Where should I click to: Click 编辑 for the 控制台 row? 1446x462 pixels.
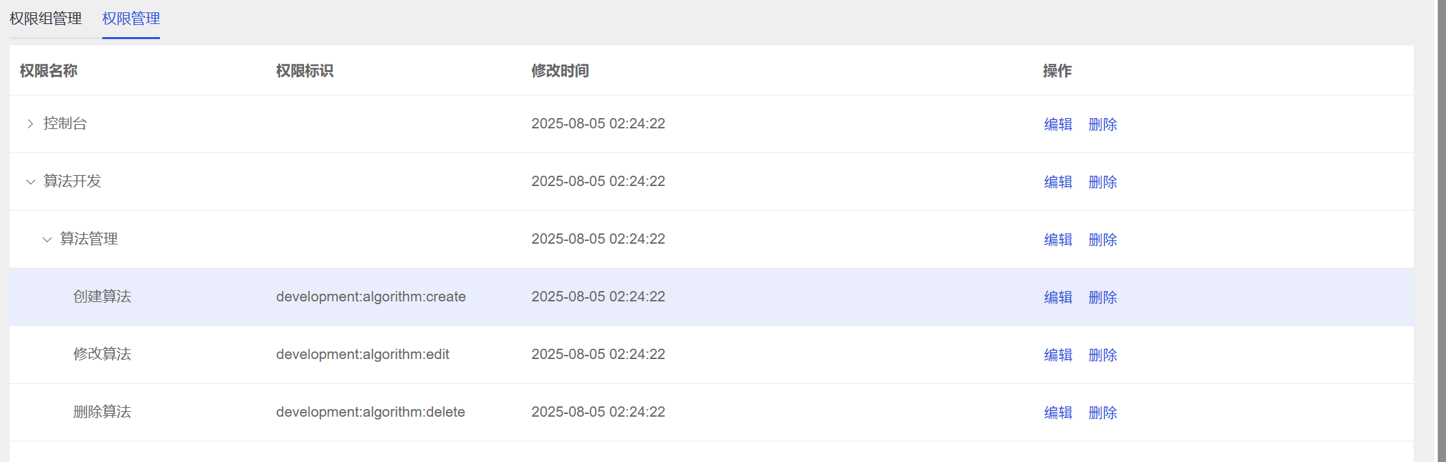click(1058, 124)
